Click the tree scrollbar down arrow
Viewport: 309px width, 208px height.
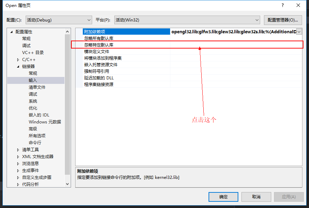pyautogui.click(x=68, y=184)
